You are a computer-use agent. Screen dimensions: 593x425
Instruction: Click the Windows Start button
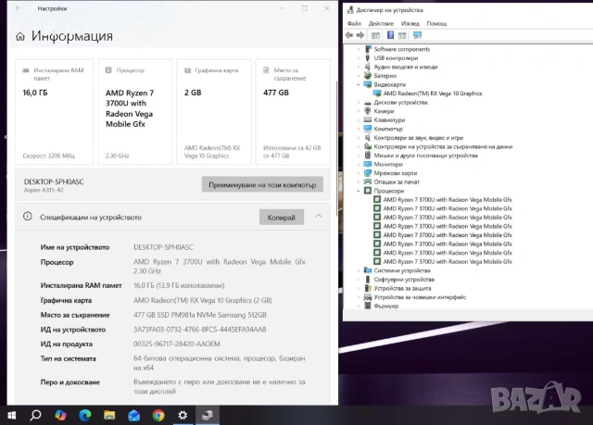(x=12, y=416)
